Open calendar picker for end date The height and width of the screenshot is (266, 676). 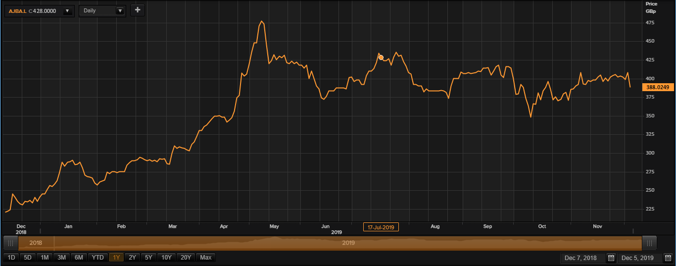667,258
